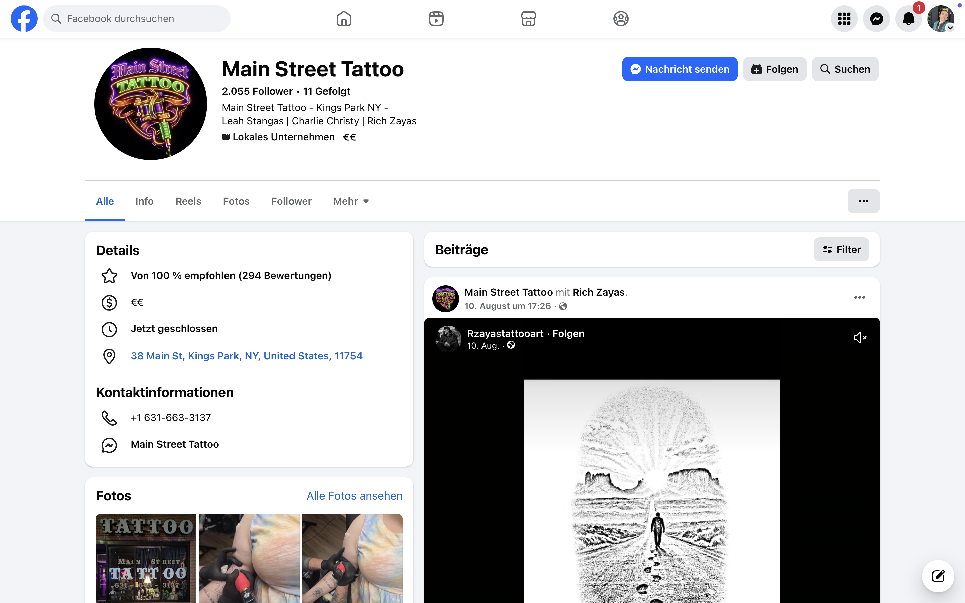The image size is (965, 603).
Task: Expand the Mehr dropdown
Action: coord(351,201)
